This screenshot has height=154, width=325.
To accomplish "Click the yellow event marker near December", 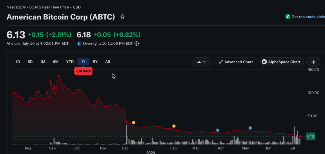I will pyautogui.click(x=134, y=123).
